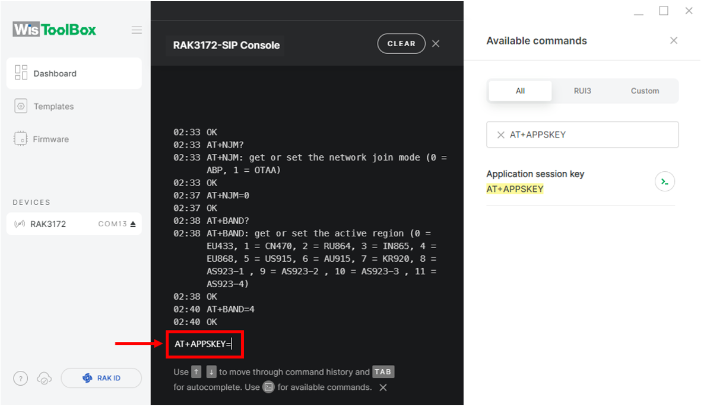704x407 pixels.
Task: Focus the AT+APPSKEY= command input
Action: click(205, 344)
